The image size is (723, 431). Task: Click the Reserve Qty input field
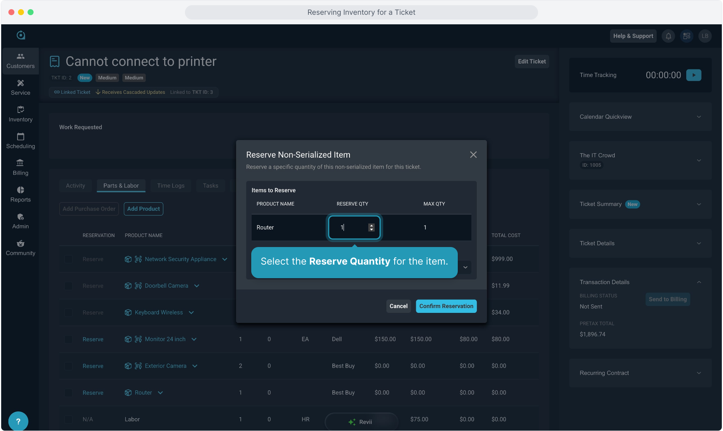[x=350, y=227]
